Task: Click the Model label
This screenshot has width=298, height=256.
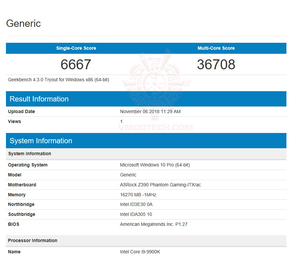Action: (15, 175)
